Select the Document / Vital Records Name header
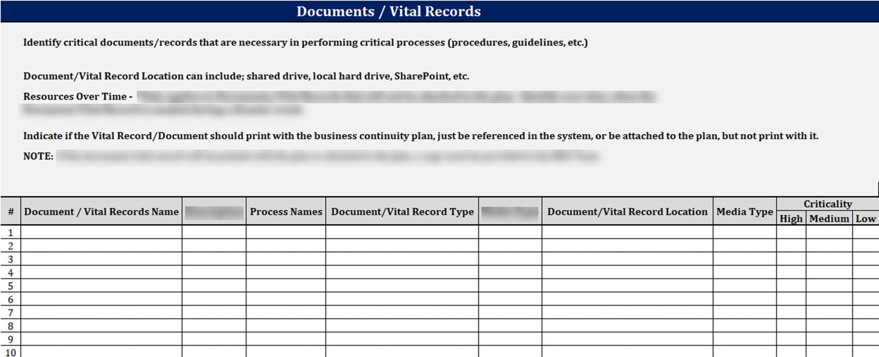Image resolution: width=879 pixels, height=357 pixels. click(x=101, y=212)
